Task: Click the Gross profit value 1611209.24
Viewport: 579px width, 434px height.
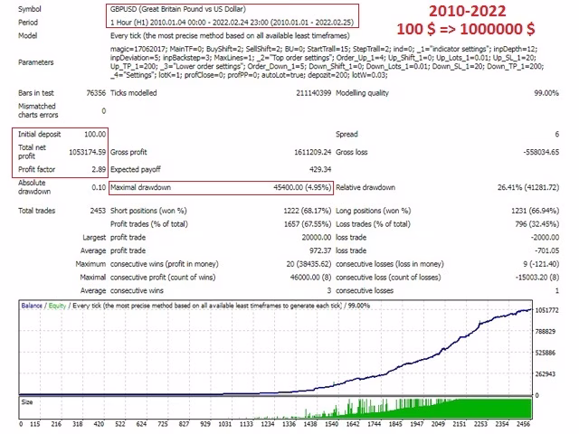Action: point(312,152)
